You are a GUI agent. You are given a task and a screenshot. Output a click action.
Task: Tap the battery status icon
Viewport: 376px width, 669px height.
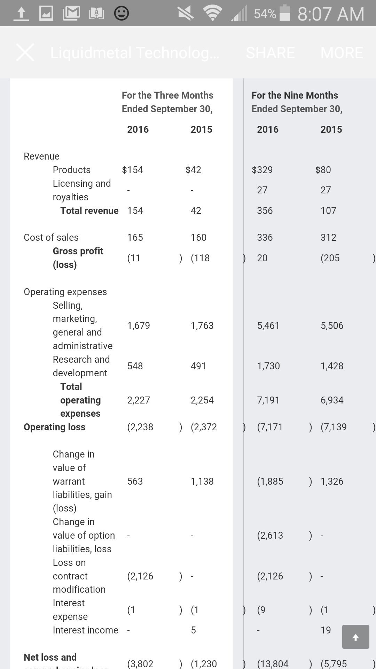pos(285,13)
